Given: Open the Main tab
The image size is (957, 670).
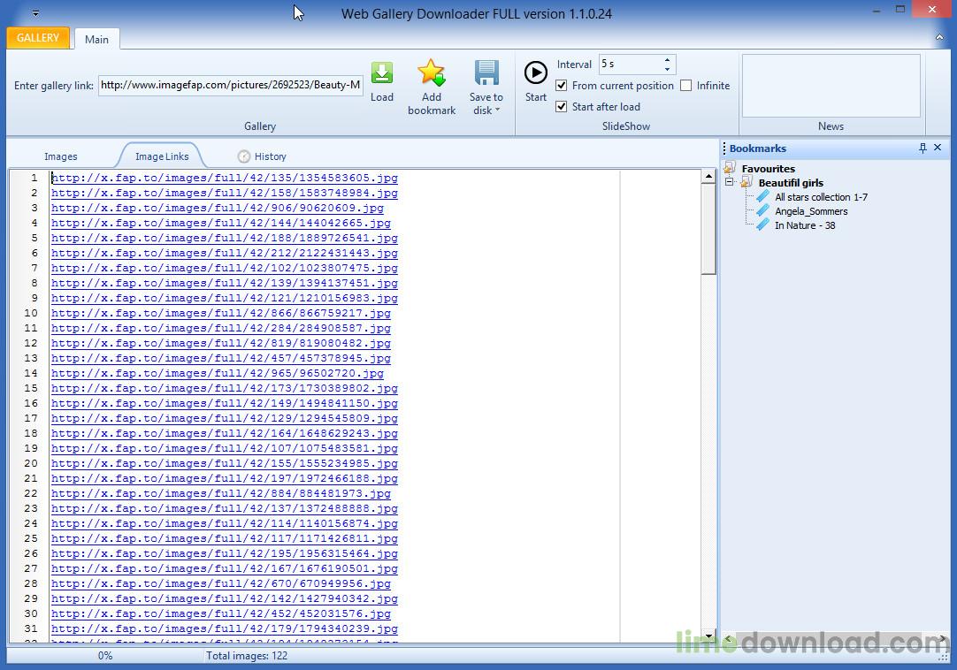Looking at the screenshot, I should pos(96,39).
